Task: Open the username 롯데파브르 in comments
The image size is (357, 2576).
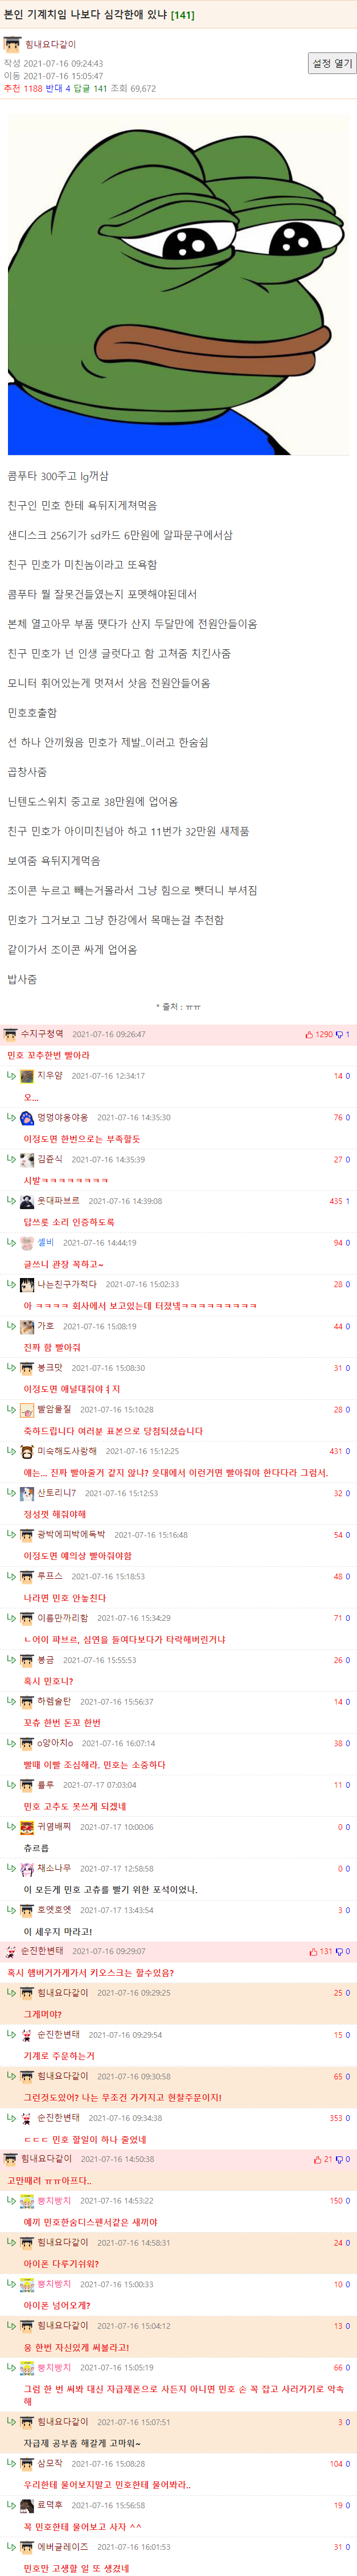Action: tap(58, 1201)
